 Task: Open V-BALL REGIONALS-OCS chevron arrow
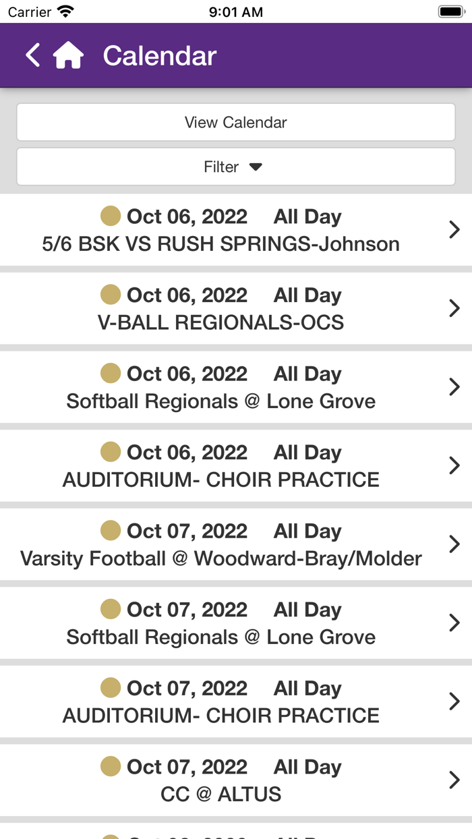click(x=454, y=308)
